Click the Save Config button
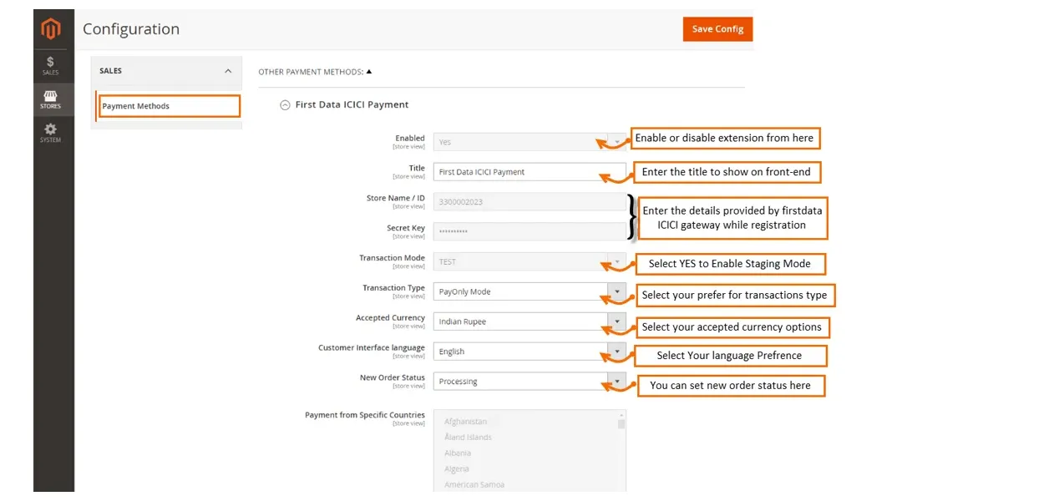The image size is (1044, 501). click(x=717, y=29)
